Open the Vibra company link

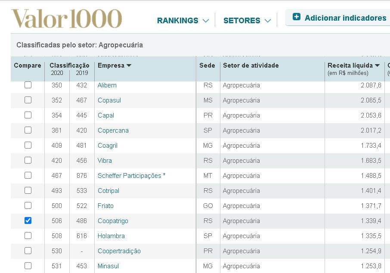[105, 161]
